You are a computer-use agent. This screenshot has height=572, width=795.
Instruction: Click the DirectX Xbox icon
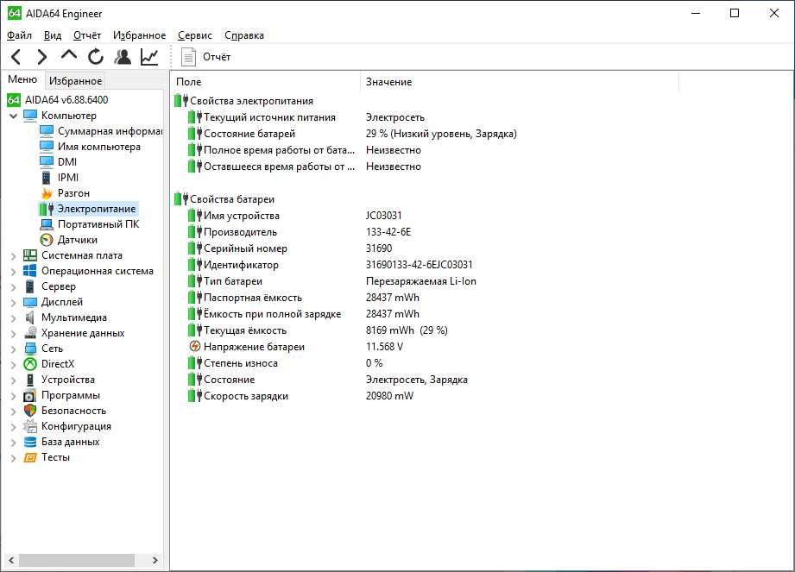click(30, 364)
